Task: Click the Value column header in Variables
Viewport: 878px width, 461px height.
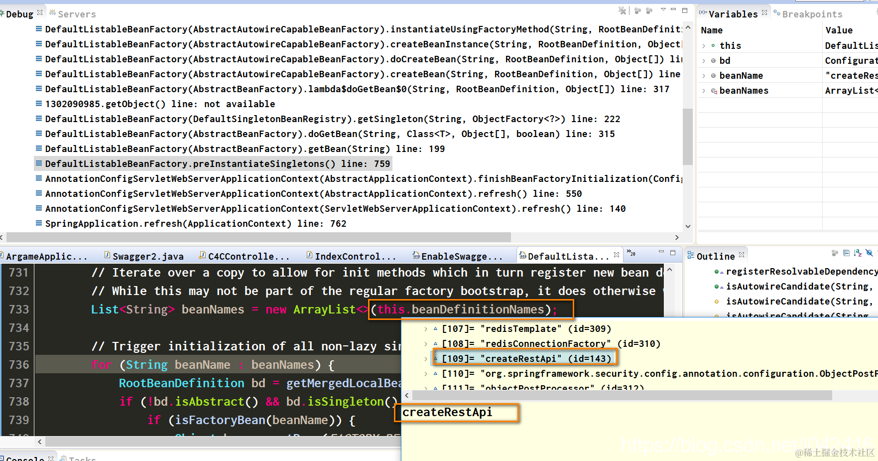Action: 839,30
